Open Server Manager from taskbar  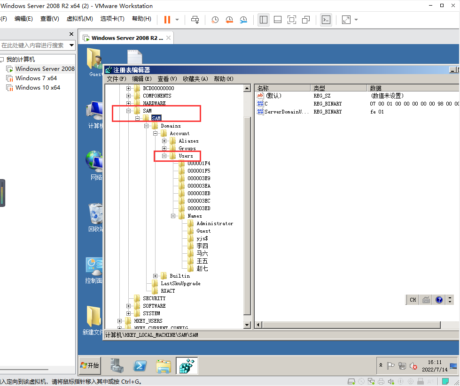[x=117, y=365]
